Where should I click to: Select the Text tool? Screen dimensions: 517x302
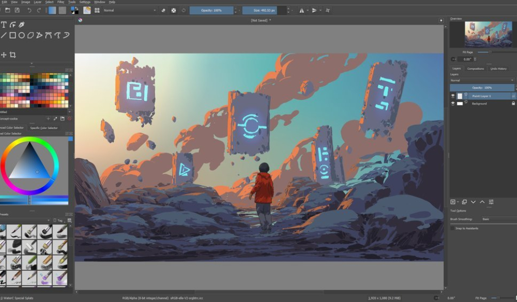pos(4,25)
